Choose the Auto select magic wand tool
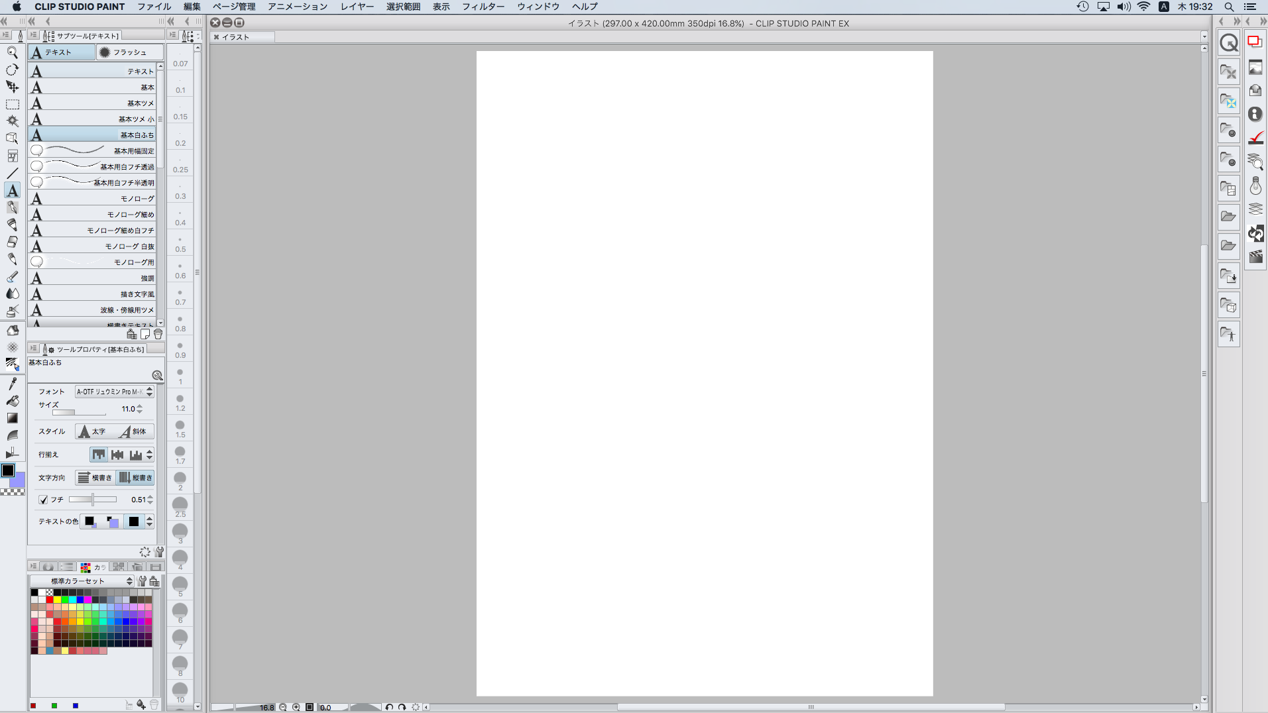The height and width of the screenshot is (713, 1268). coord(12,121)
